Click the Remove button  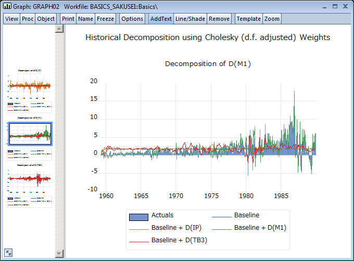coord(219,19)
